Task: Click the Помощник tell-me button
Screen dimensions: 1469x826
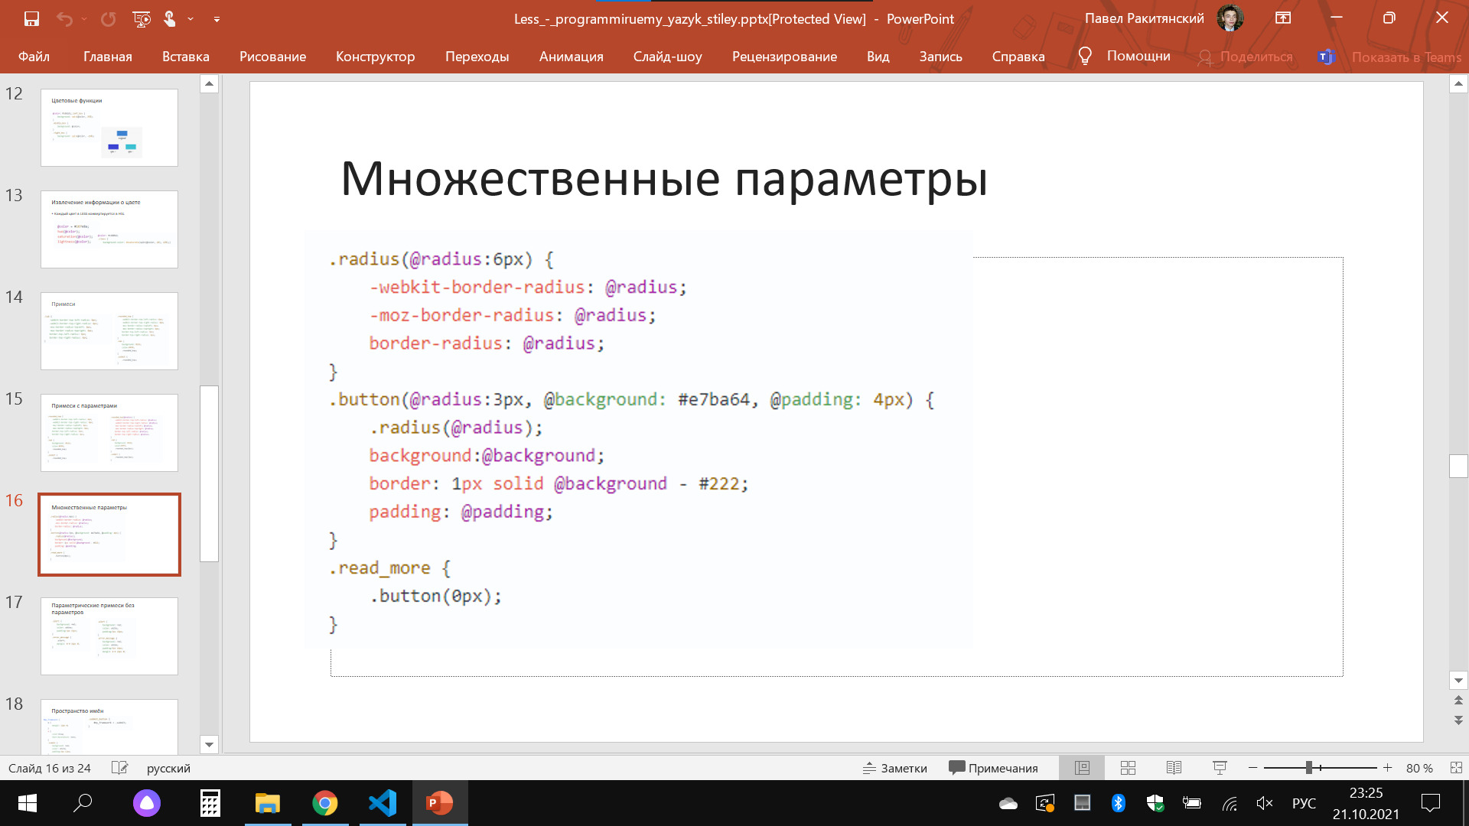Action: (x=1124, y=57)
